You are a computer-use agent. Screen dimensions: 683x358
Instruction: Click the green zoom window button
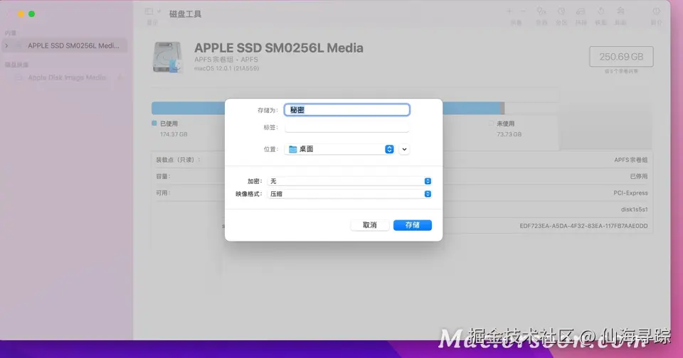pos(31,14)
